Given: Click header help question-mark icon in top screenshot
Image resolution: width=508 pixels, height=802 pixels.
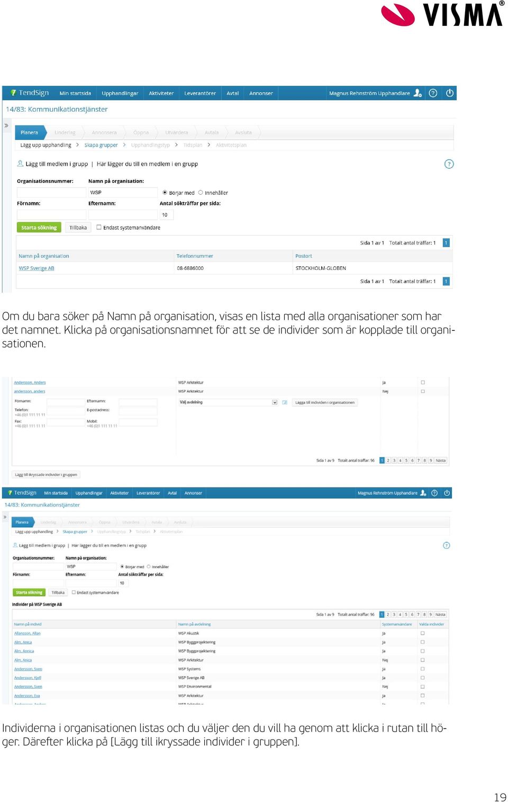Looking at the screenshot, I should (x=433, y=93).
